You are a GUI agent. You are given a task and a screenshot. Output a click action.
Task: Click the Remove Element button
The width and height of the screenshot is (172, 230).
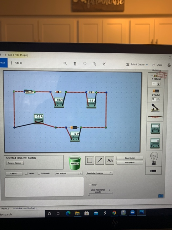[x=15, y=163]
